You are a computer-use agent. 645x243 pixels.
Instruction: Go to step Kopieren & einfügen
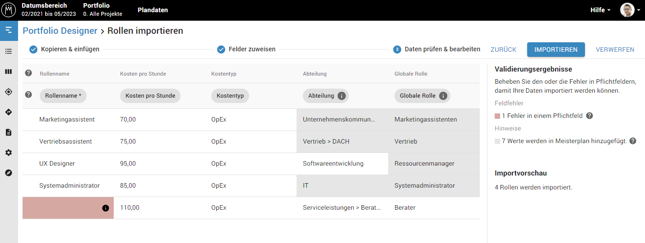[65, 49]
